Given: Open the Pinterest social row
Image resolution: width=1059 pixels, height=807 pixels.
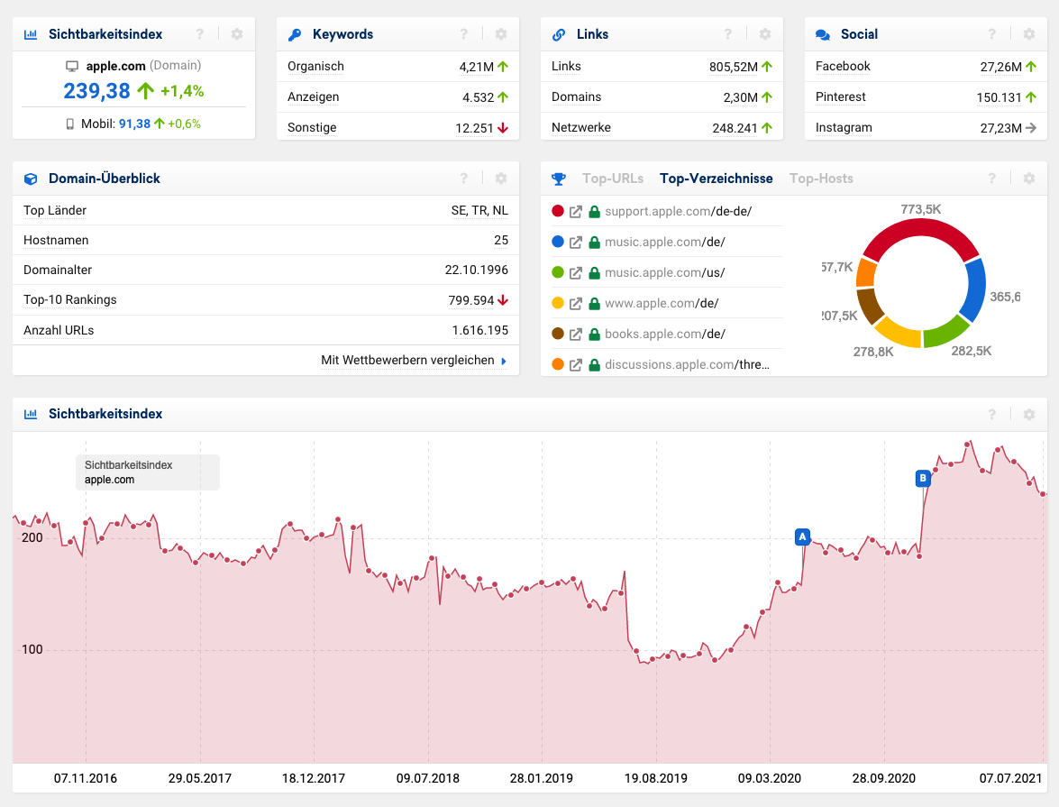Looking at the screenshot, I should pyautogui.click(x=926, y=97).
